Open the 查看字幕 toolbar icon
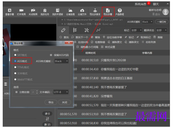Screen dimensions: 173x127 pos(9,12)
